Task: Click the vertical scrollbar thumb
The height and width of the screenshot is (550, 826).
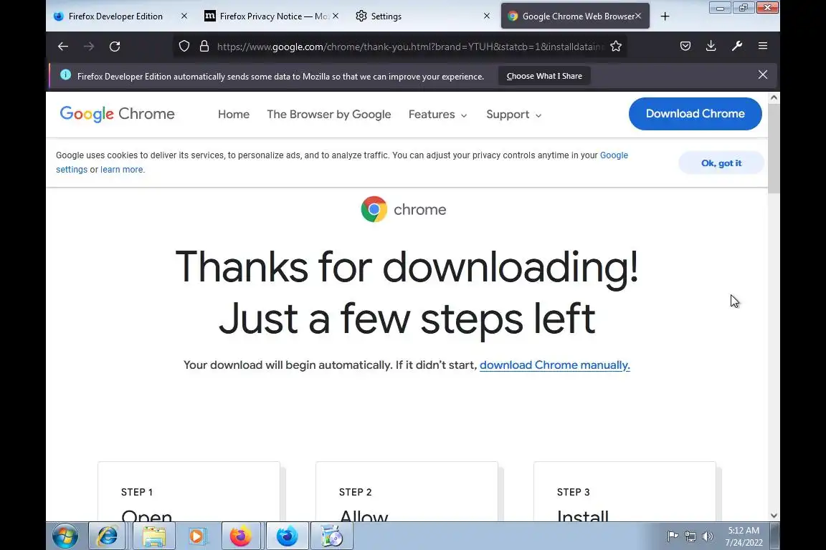Action: 774,148
